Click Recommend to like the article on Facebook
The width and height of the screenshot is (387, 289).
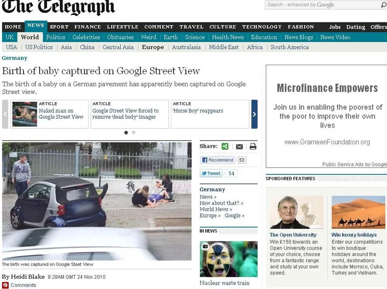tap(218, 160)
